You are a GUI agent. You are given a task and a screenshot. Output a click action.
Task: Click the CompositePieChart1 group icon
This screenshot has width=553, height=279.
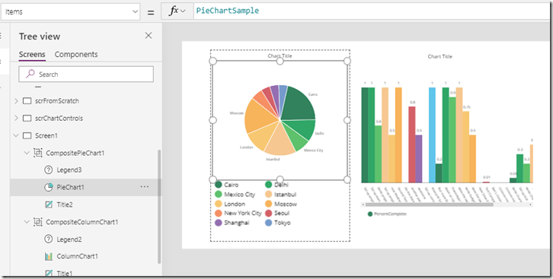coord(38,153)
